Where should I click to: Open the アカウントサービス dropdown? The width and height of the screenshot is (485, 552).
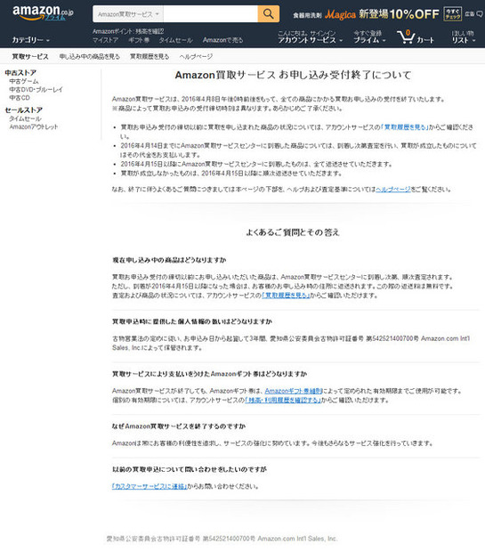click(x=310, y=40)
